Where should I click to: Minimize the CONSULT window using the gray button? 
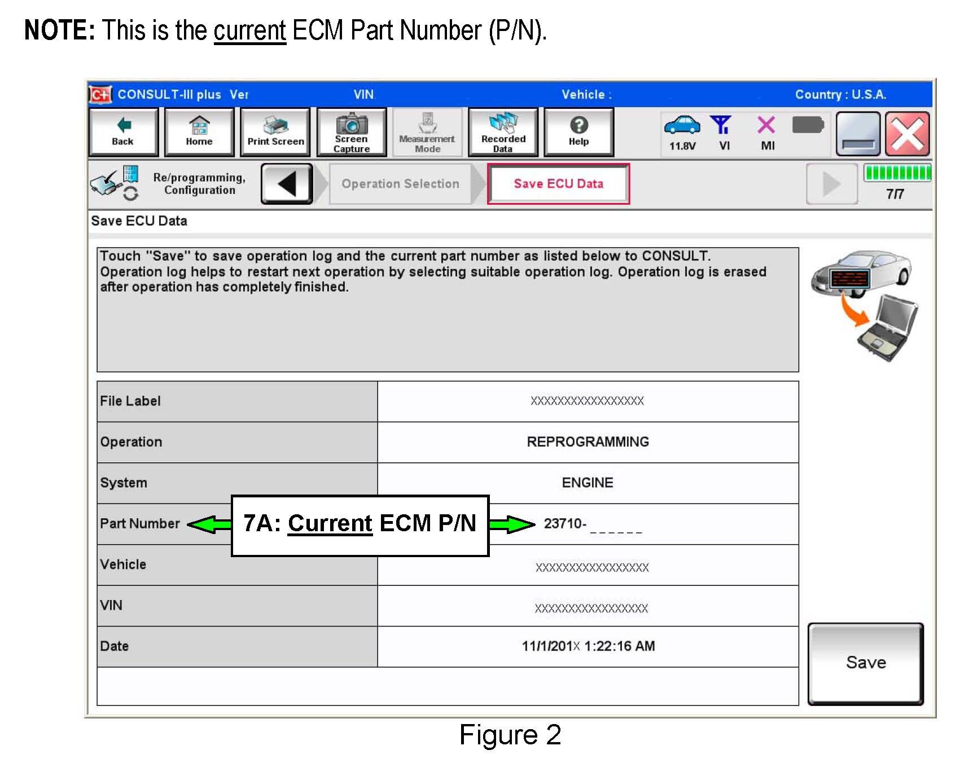(857, 134)
